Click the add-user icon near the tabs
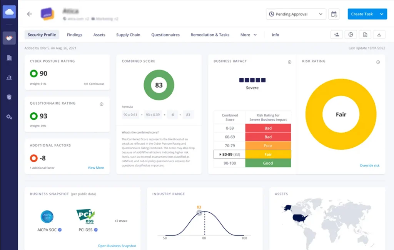The width and height of the screenshot is (394, 250). click(336, 34)
